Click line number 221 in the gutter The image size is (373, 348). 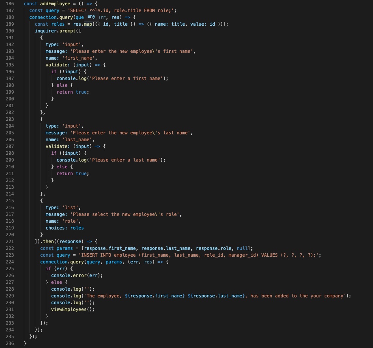(10, 241)
